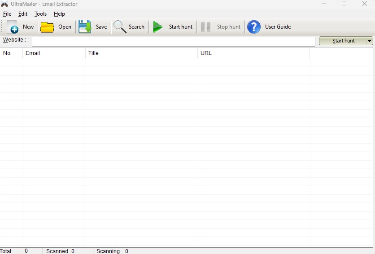Click the Save floppy disk icon
This screenshot has height=254, width=375.
pyautogui.click(x=85, y=27)
